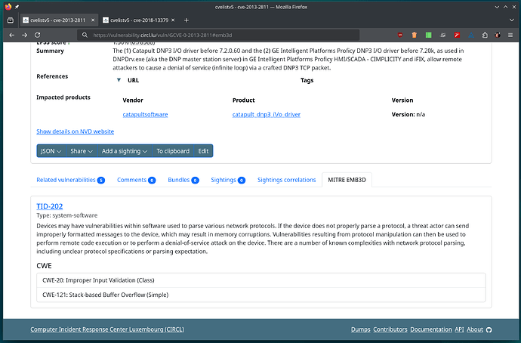
Task: Select the MITRE EMB3D tab
Action: tap(347, 180)
